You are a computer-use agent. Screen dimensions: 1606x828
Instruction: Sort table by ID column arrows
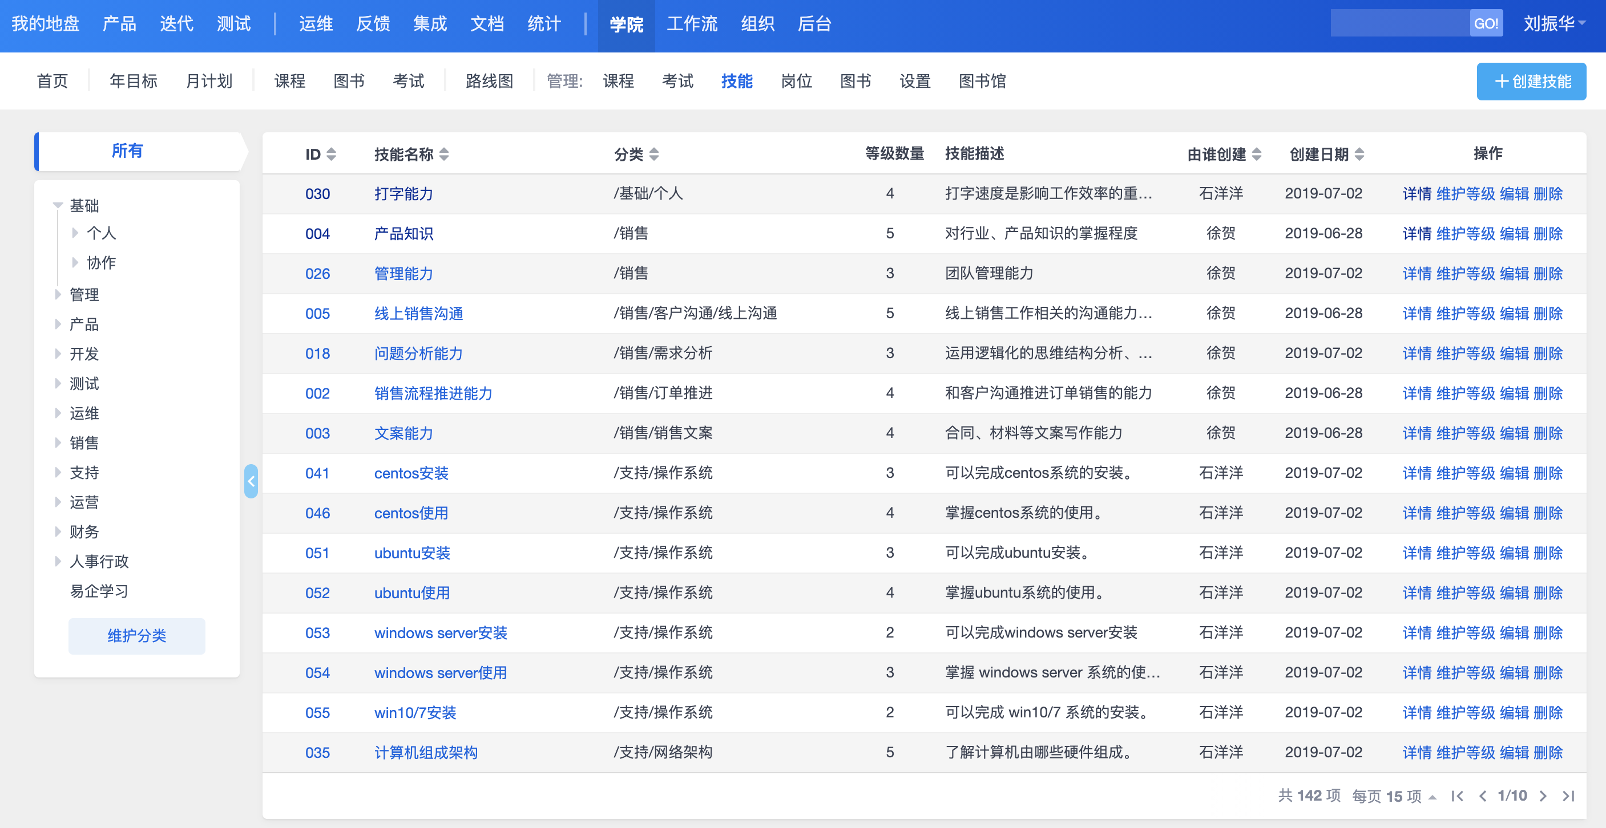coord(331,154)
